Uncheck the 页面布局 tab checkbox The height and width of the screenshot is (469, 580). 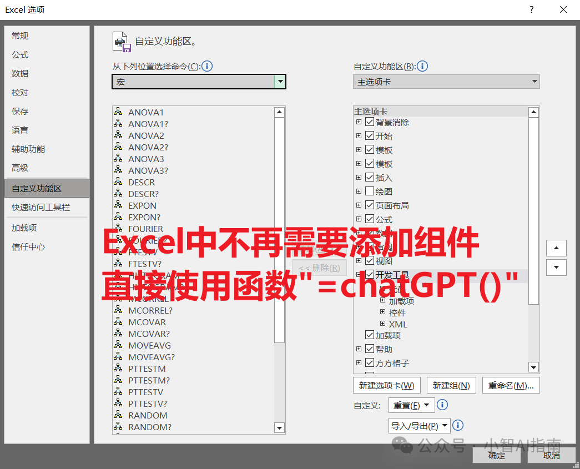coord(370,205)
